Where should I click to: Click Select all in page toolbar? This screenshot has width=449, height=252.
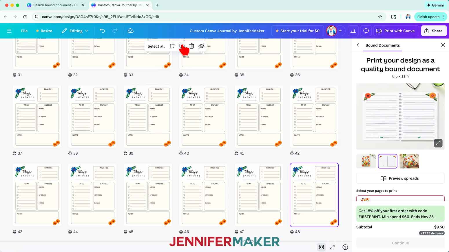(x=156, y=46)
